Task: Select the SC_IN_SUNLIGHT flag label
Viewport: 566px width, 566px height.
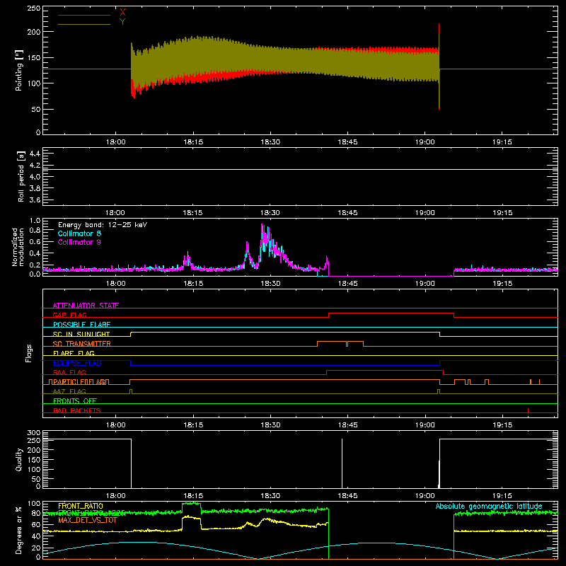Action: [81, 334]
